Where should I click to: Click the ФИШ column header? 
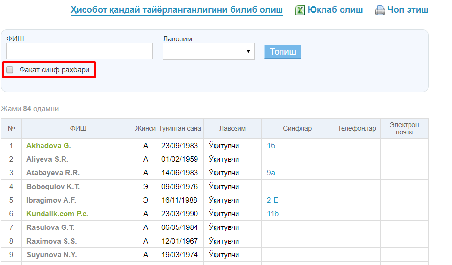tap(78, 129)
